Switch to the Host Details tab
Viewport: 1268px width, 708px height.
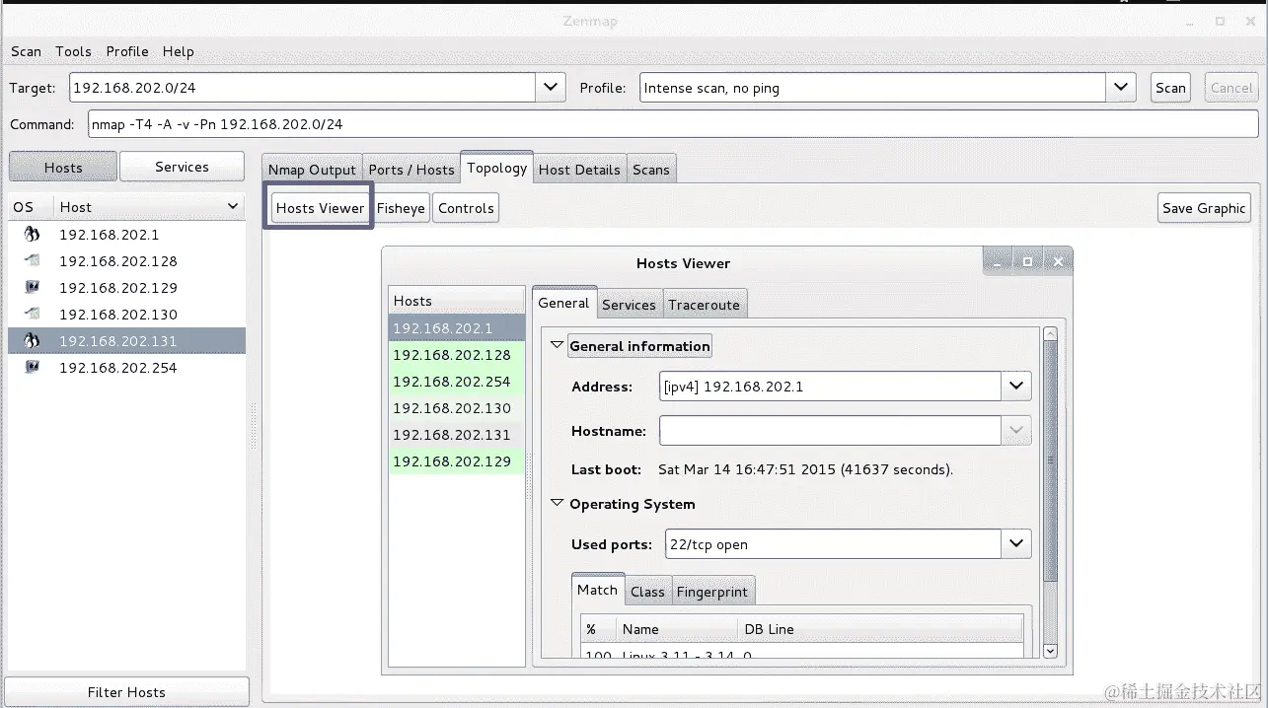[x=579, y=170]
